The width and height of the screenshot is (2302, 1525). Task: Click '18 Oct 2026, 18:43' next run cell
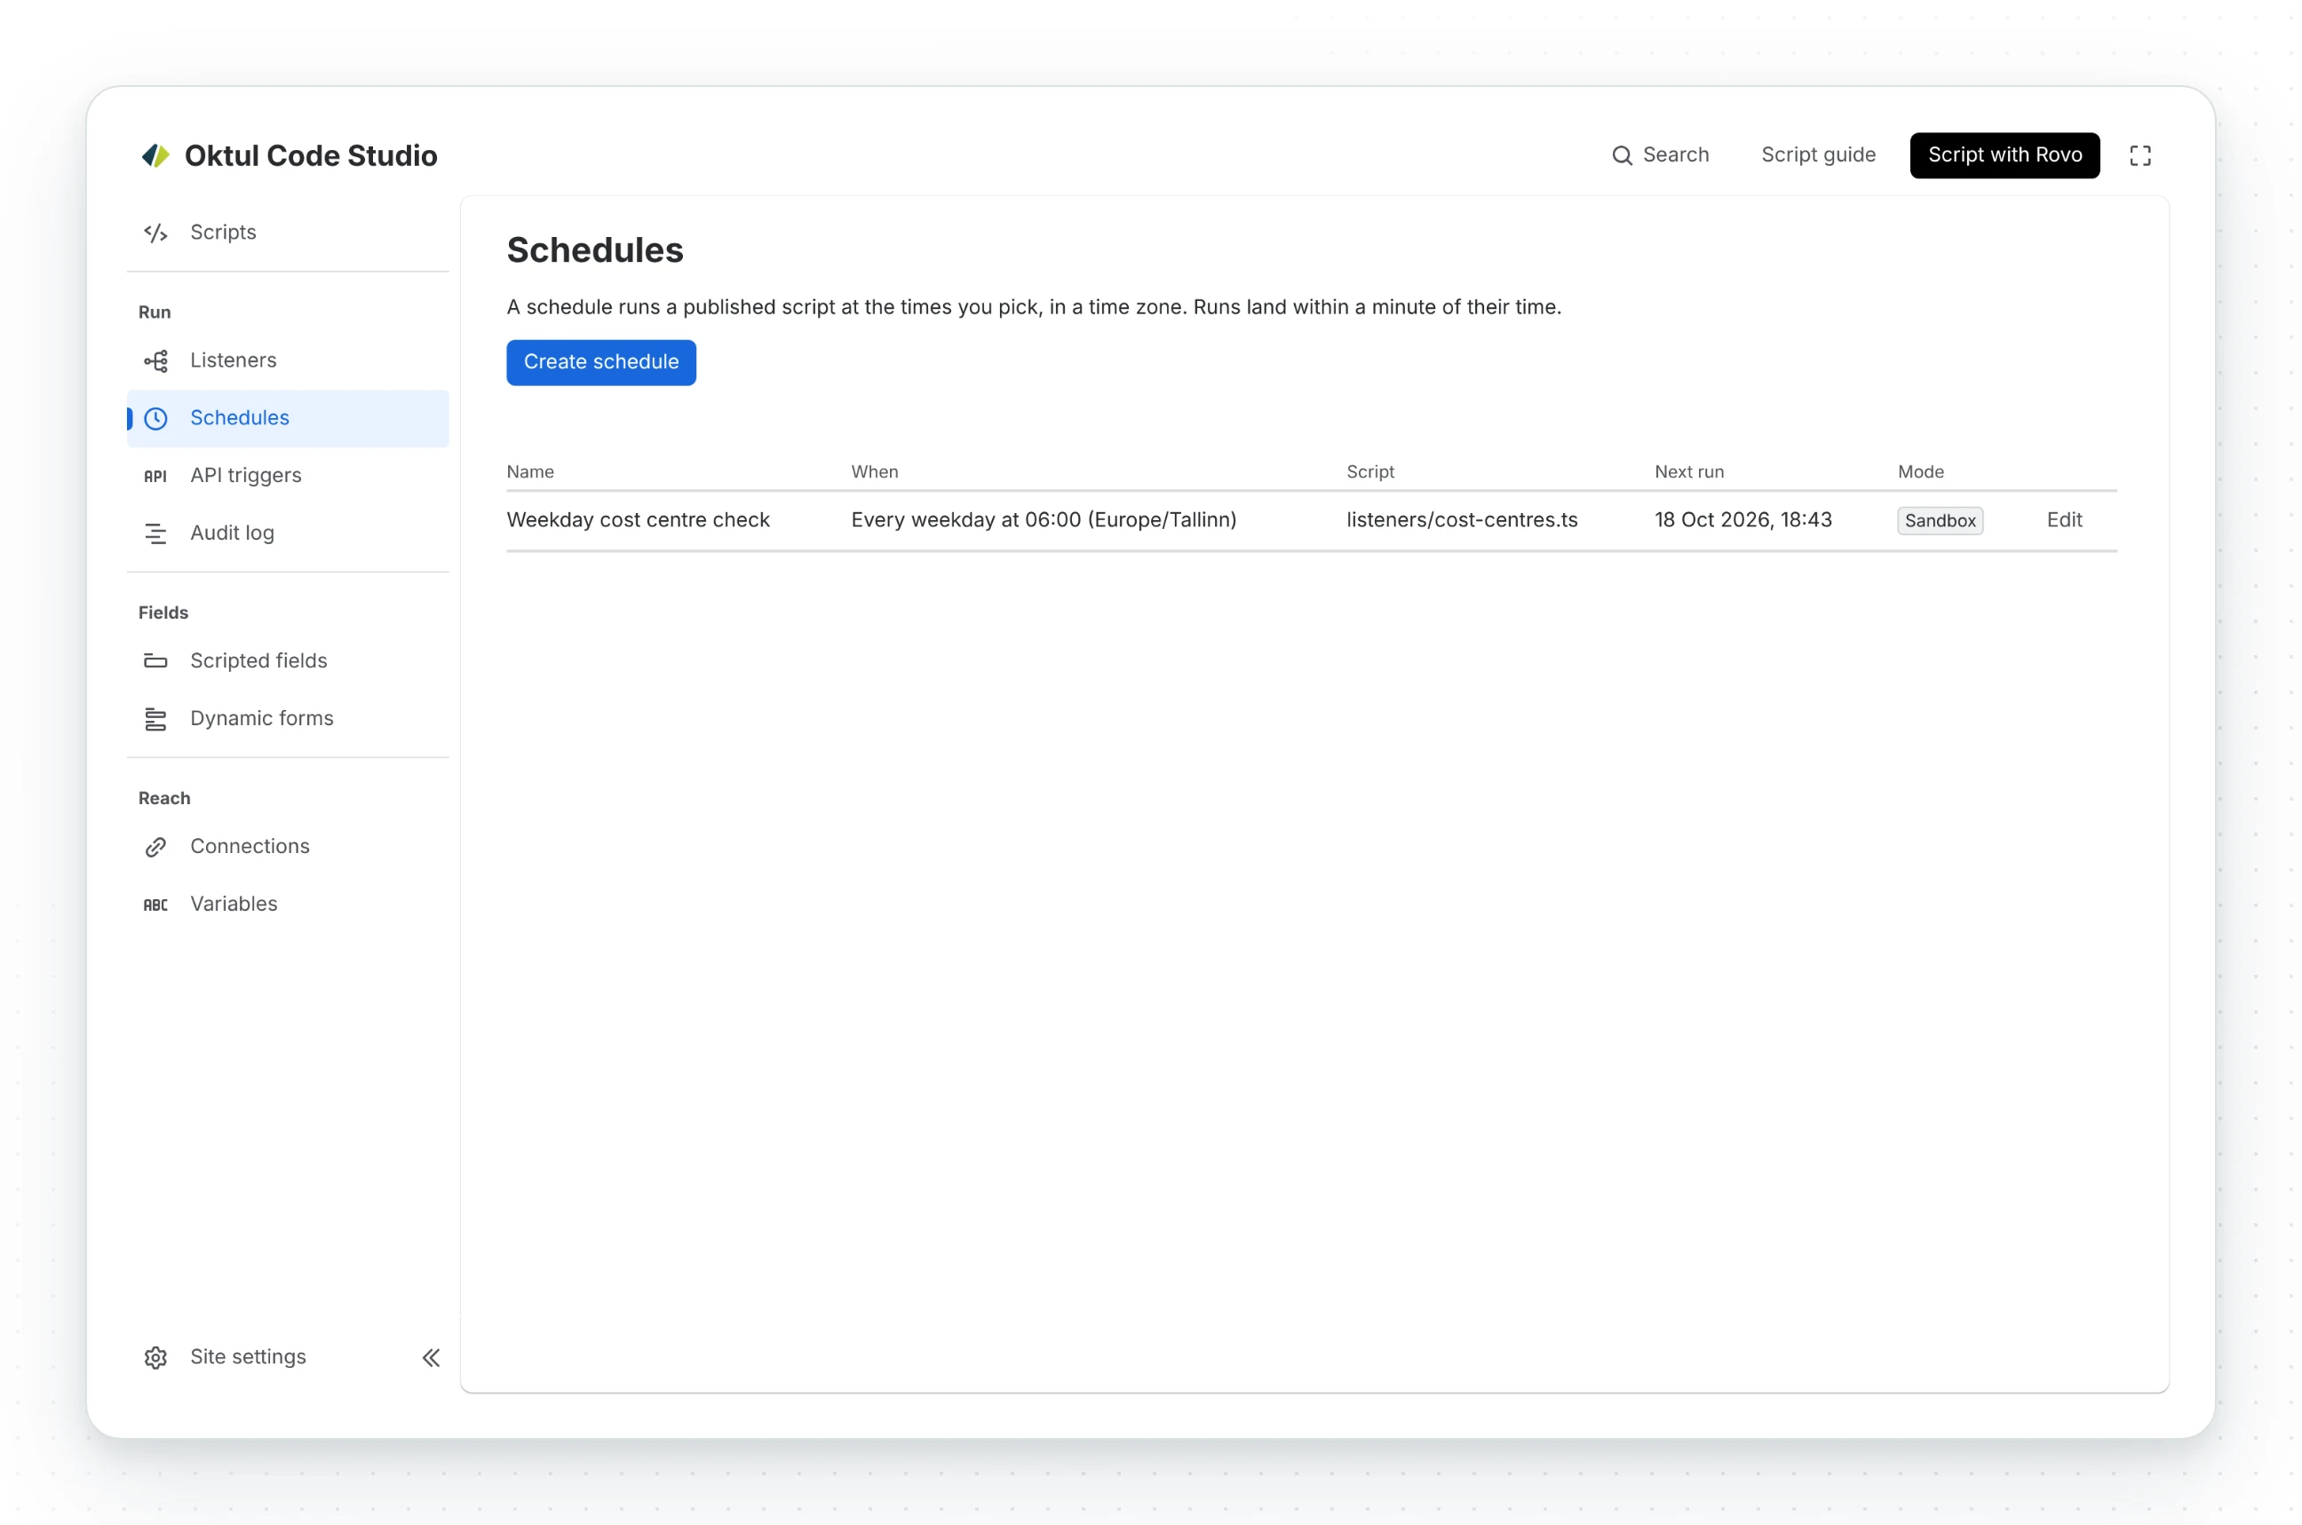[1742, 520]
